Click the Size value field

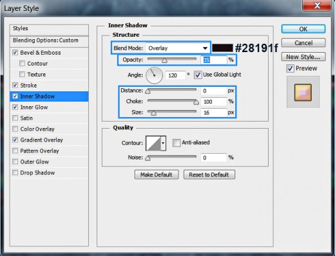214,113
